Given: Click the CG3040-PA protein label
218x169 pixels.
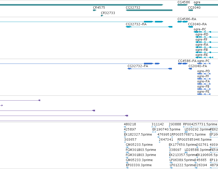Looking at the screenshot, I should 198,66.
